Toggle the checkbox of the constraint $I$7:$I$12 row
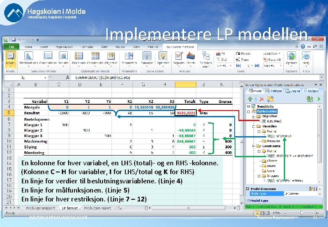Viewport: 328px width, 227px height. coord(269,156)
